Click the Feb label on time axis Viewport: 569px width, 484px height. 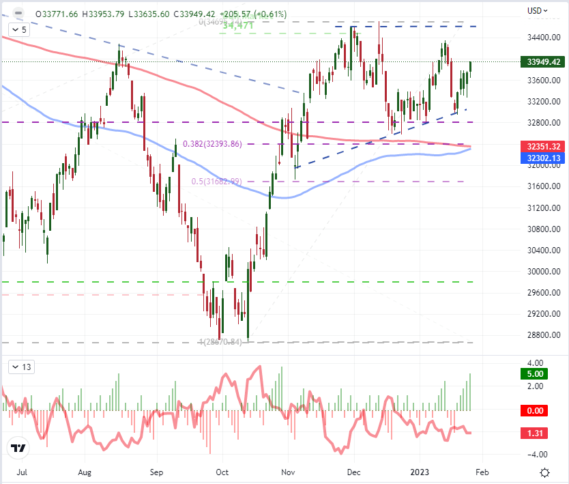pyautogui.click(x=482, y=472)
